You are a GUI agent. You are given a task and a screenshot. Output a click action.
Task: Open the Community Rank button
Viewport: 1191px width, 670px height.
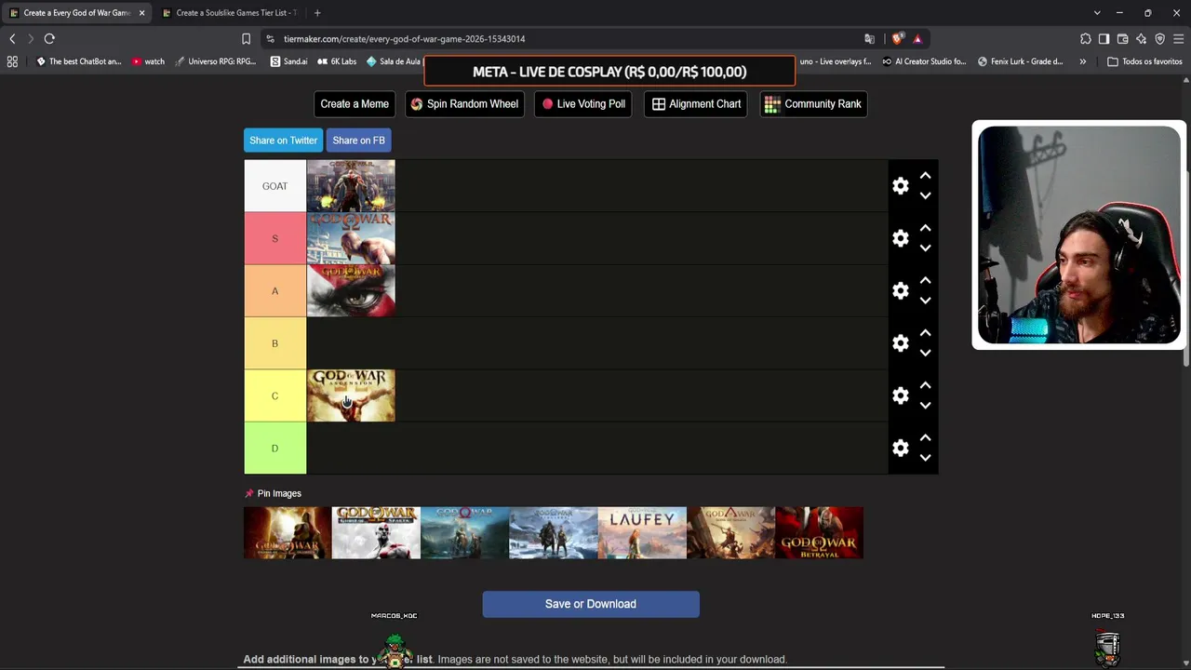[x=813, y=104]
